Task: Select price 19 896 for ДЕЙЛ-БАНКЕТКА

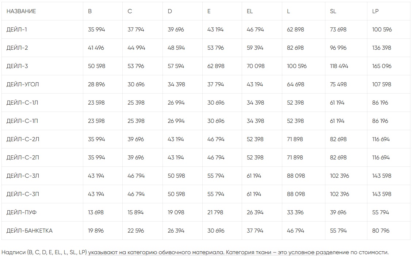Action: click(x=96, y=231)
